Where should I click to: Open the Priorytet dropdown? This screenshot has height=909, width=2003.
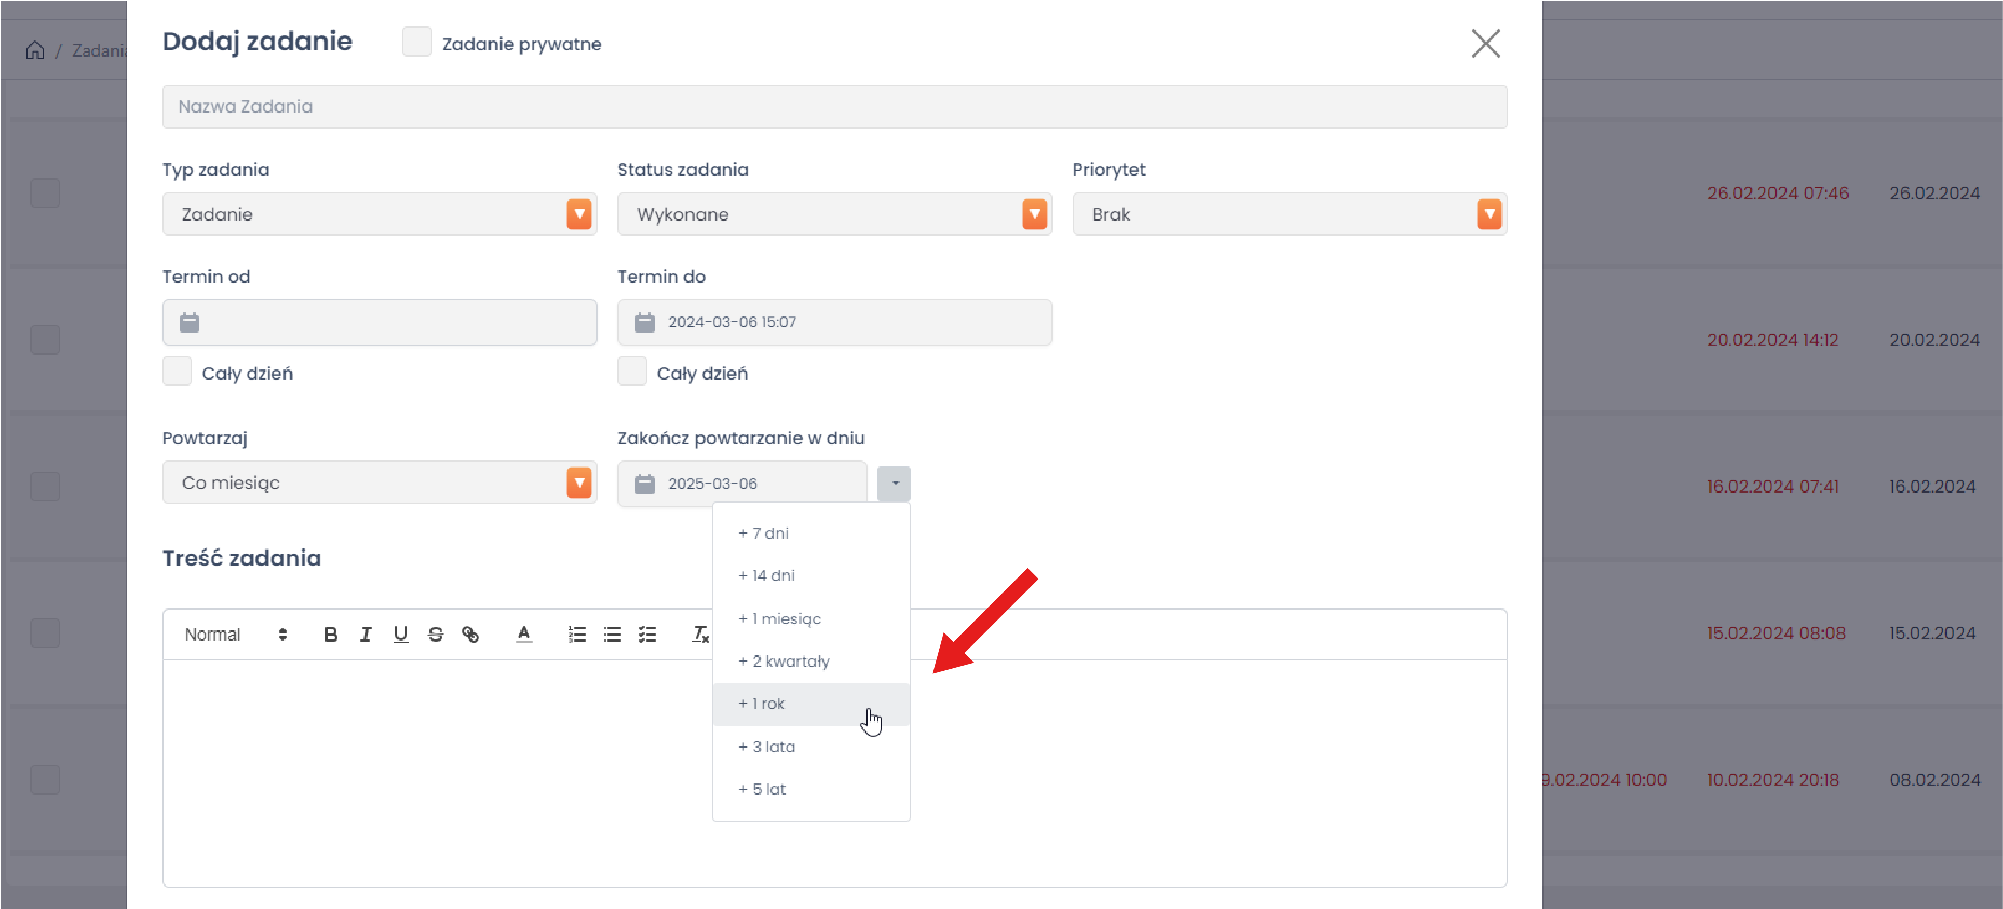click(x=1289, y=214)
